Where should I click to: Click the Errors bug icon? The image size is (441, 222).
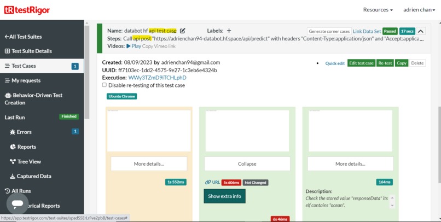click(13, 132)
